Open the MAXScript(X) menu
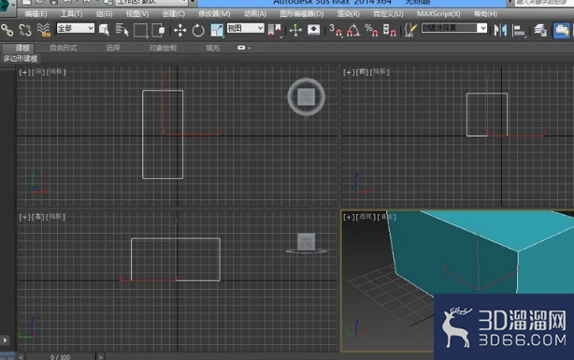The width and height of the screenshot is (574, 360). click(x=438, y=14)
